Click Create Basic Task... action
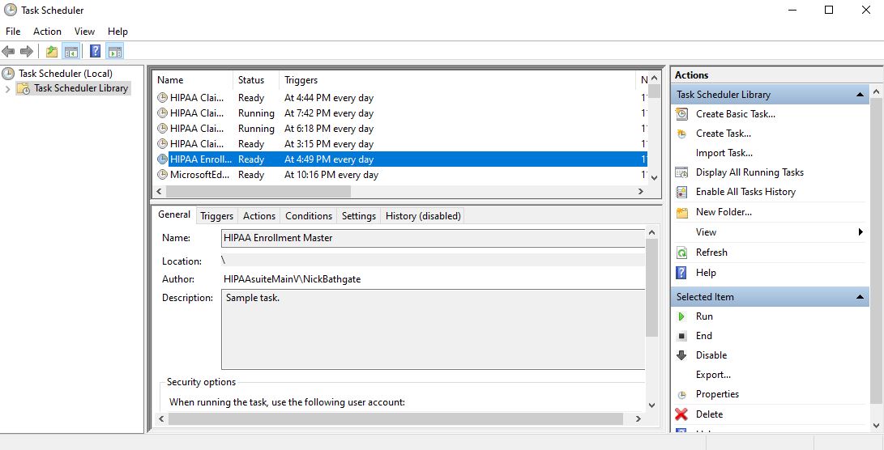The height and width of the screenshot is (450, 884). (736, 114)
